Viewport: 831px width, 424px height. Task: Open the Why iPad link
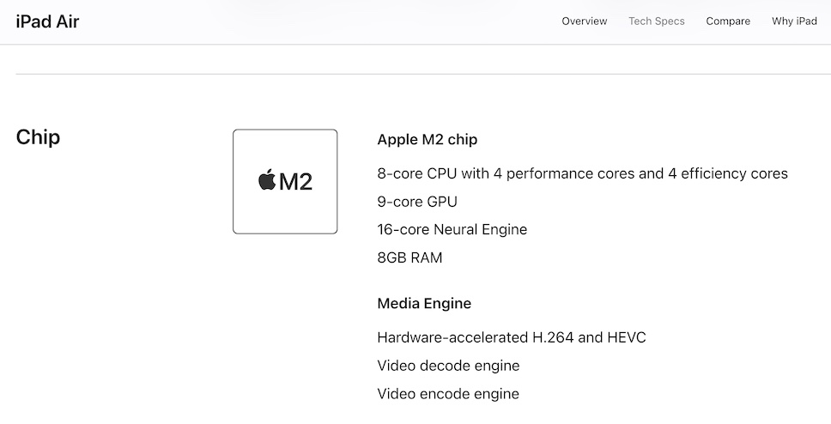794,21
